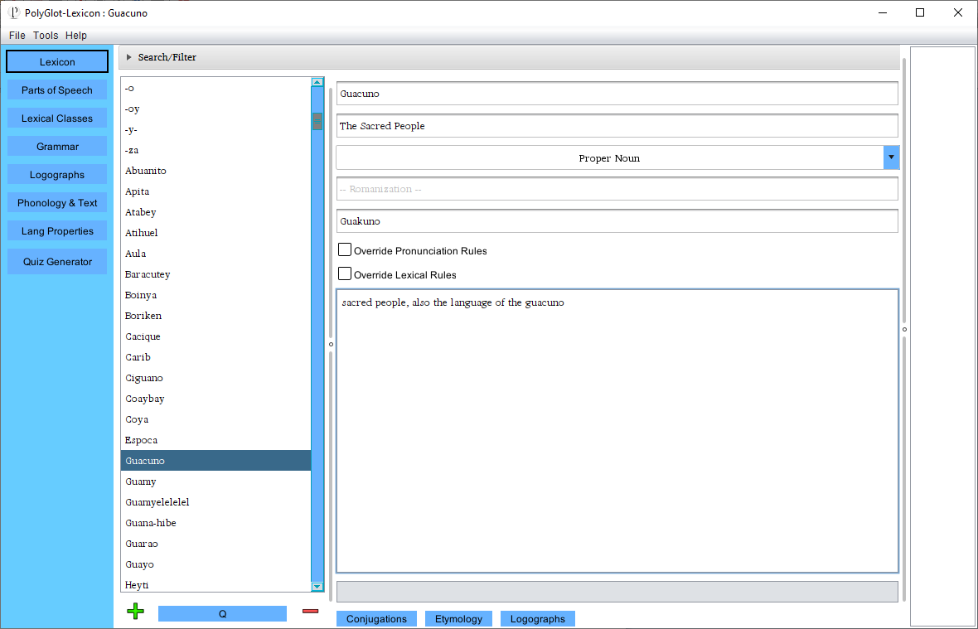The image size is (978, 629).
Task: Open the Help menu
Action: pyautogui.click(x=76, y=36)
